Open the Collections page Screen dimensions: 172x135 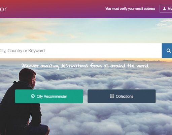tap(122, 96)
